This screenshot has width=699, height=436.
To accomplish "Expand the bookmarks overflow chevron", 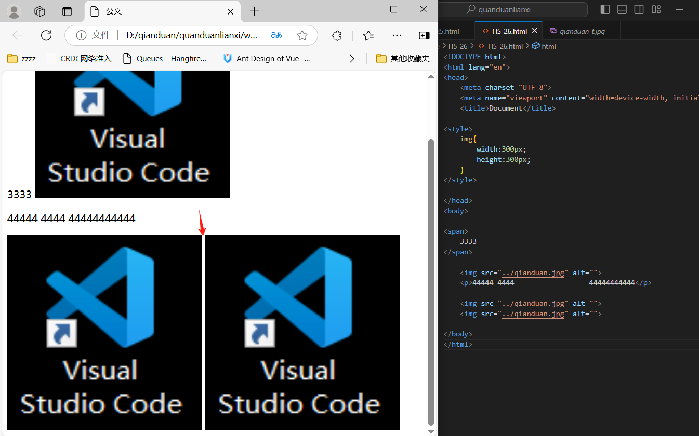I will 352,59.
